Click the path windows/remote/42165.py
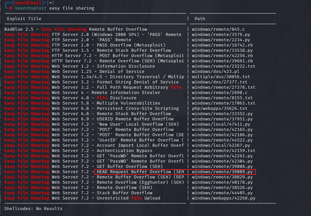This screenshot has width=311, height=216. 222,130
